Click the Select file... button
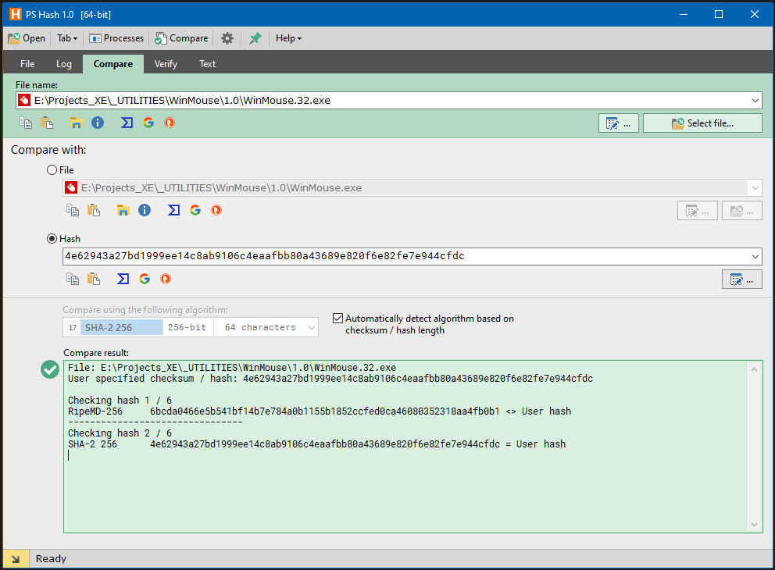The height and width of the screenshot is (570, 775). click(x=702, y=123)
